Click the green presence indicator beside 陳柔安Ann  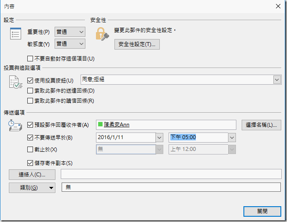tap(100, 125)
